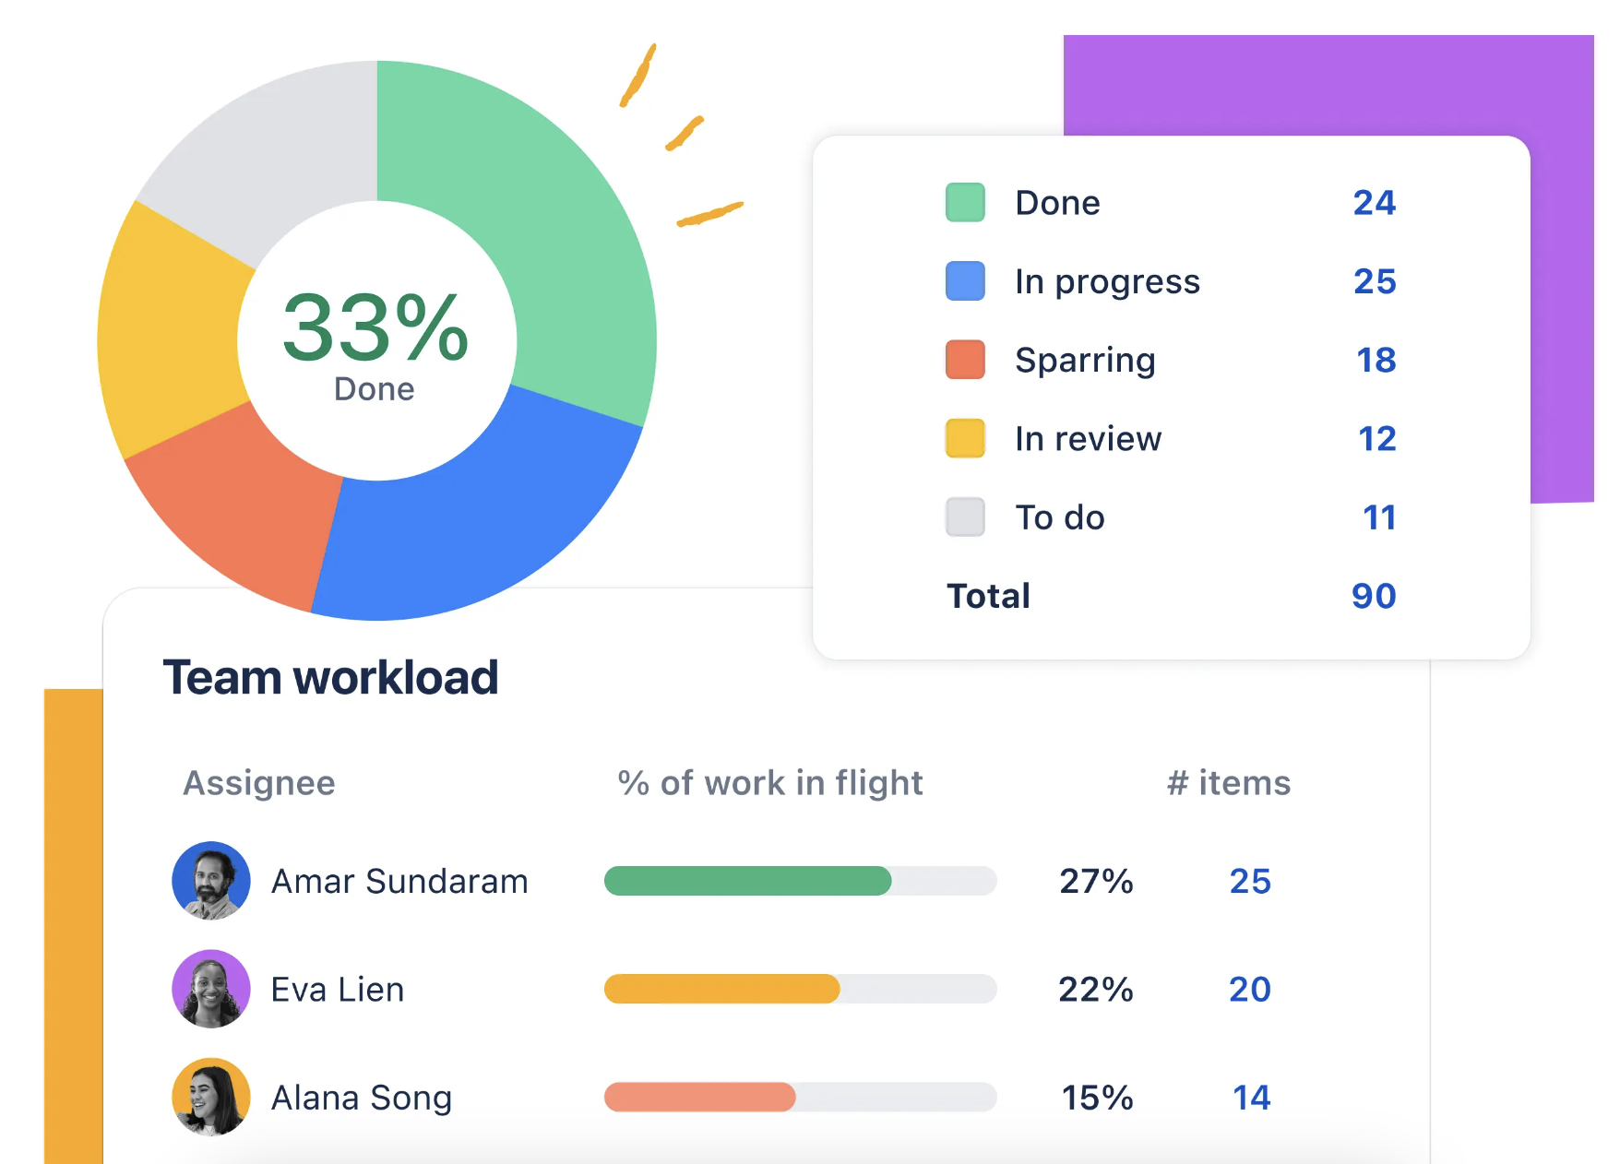Open the Sparring count of 18
The width and height of the screenshot is (1620, 1164).
coord(1376,360)
